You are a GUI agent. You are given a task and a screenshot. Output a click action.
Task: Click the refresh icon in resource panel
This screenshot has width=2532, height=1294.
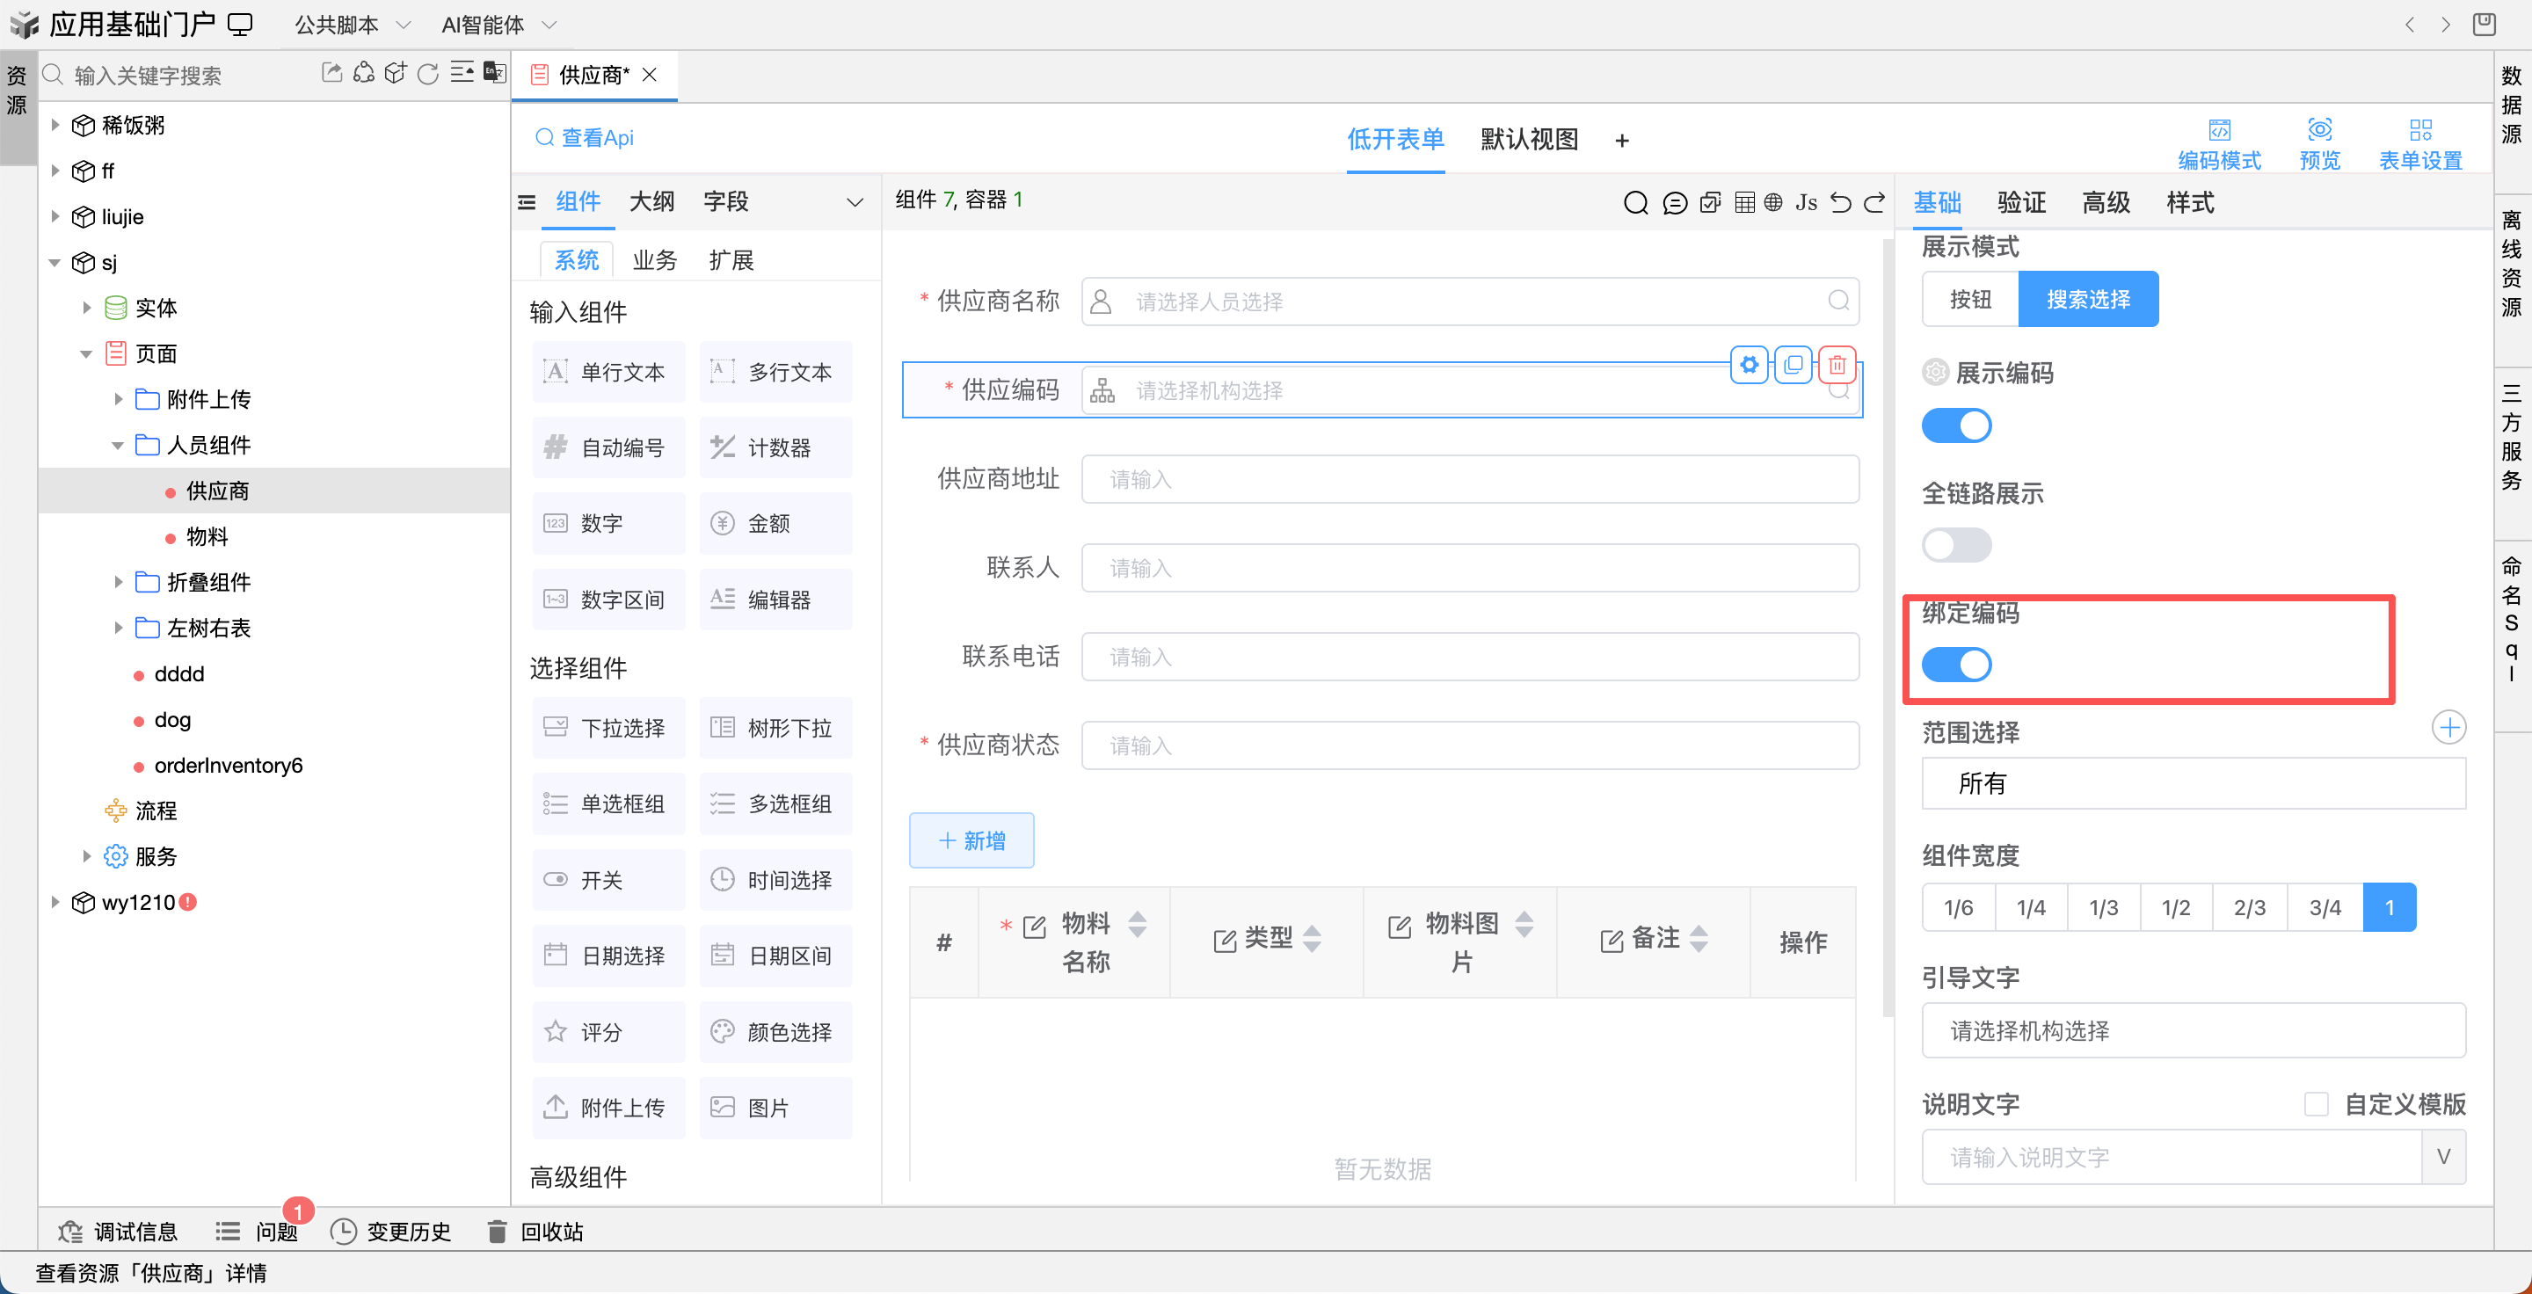pyautogui.click(x=427, y=74)
